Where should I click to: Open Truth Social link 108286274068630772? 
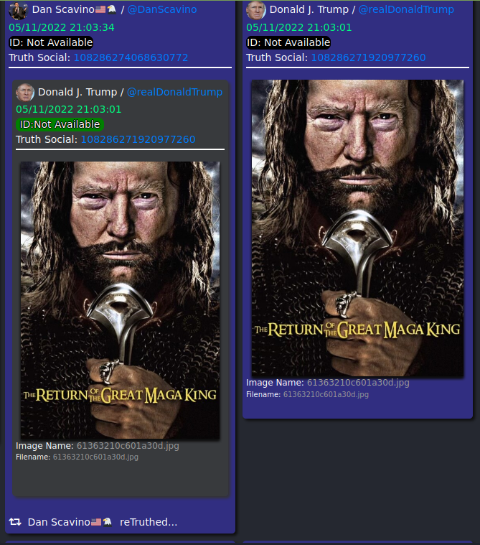[131, 57]
